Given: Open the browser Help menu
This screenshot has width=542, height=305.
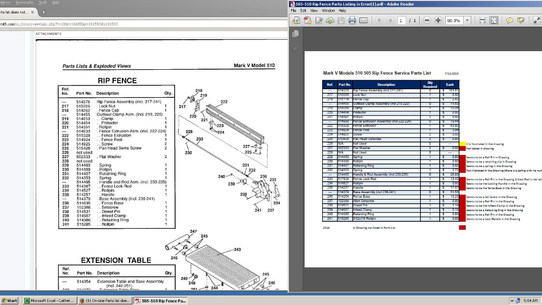Looking at the screenshot, I should click(x=56, y=3).
